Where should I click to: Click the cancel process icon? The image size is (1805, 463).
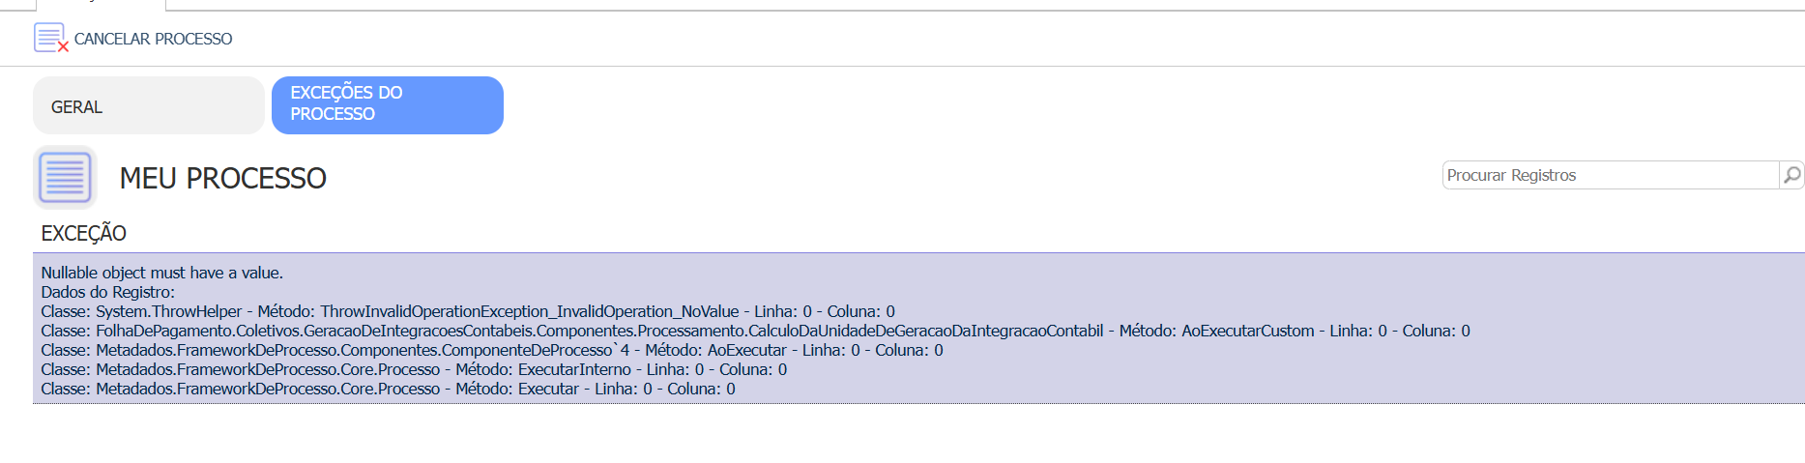point(50,38)
